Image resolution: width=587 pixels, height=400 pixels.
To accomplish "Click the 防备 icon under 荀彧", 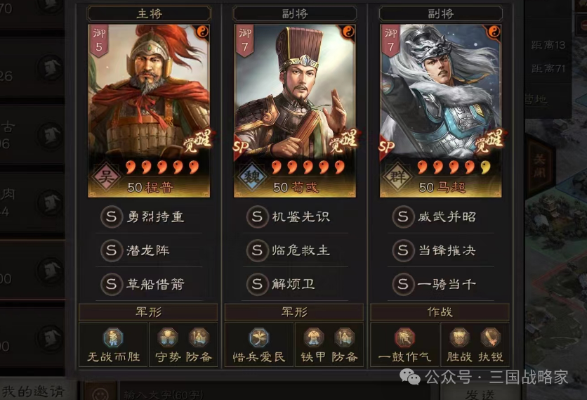I will point(345,337).
